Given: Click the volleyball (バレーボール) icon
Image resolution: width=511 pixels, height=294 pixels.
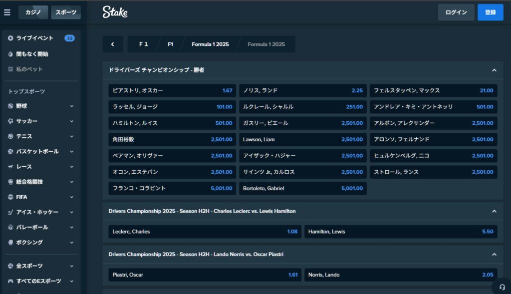Looking at the screenshot, I should tap(10, 227).
